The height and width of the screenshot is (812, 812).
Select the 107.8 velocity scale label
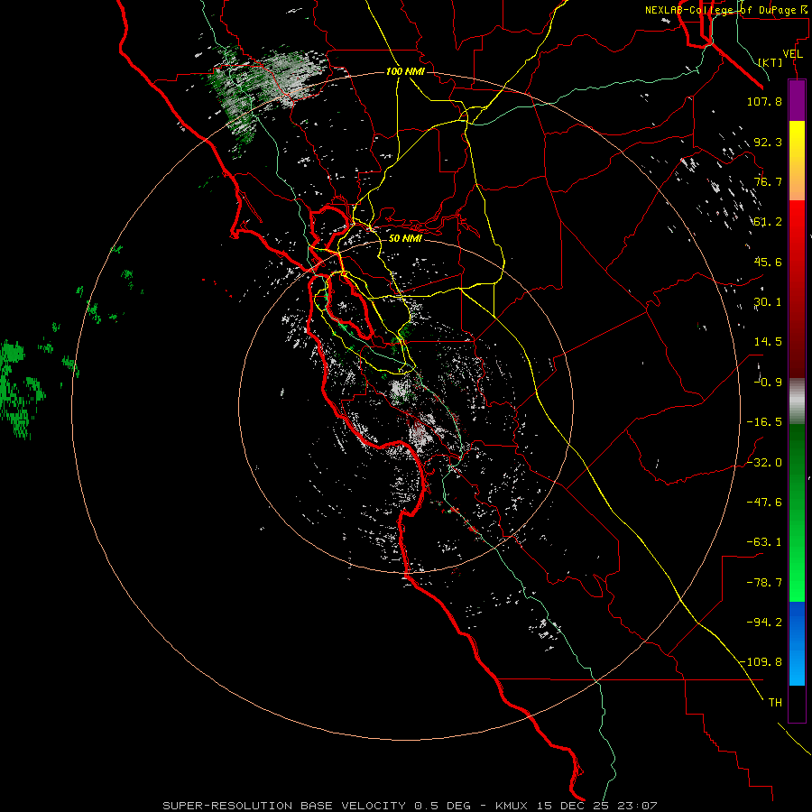coord(764,101)
